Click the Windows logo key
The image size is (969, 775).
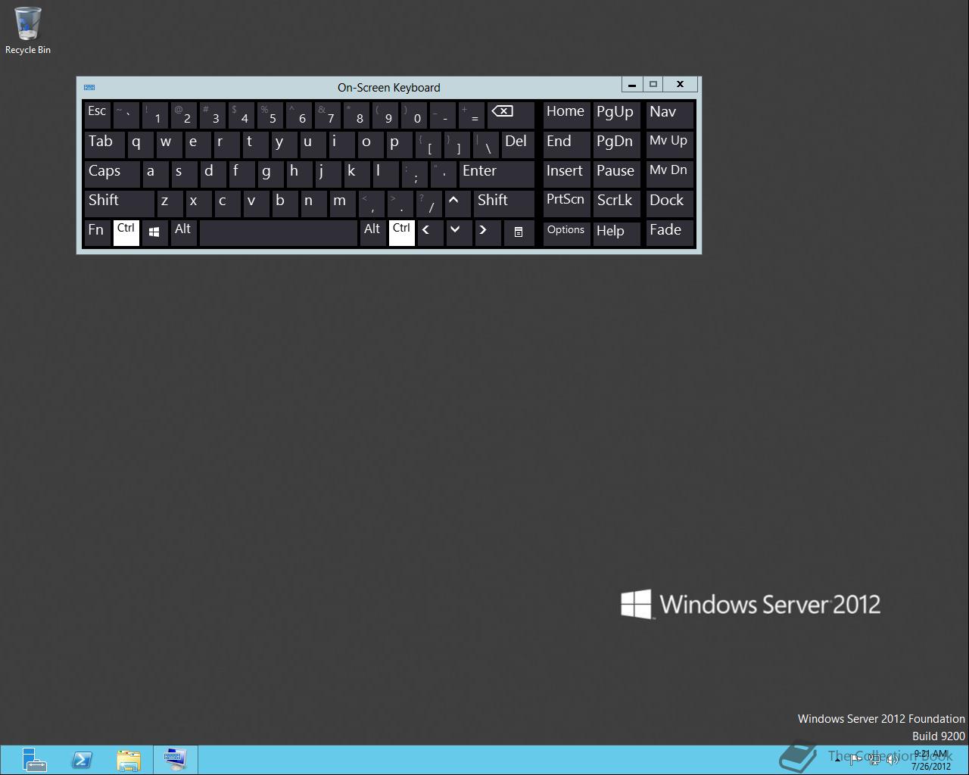point(154,233)
